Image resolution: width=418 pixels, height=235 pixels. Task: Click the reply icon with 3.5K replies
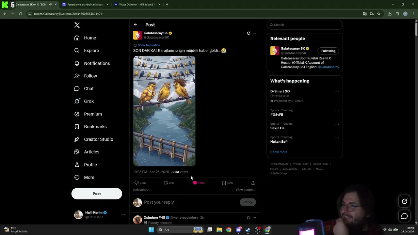point(137,183)
